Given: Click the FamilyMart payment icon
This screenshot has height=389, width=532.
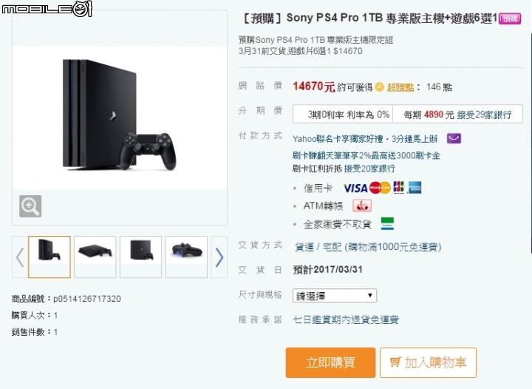Looking at the screenshot, I should (387, 223).
